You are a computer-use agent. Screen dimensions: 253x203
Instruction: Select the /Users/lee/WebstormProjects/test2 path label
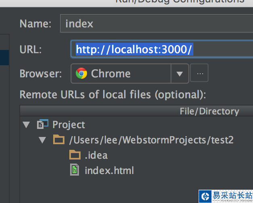tap(151, 140)
